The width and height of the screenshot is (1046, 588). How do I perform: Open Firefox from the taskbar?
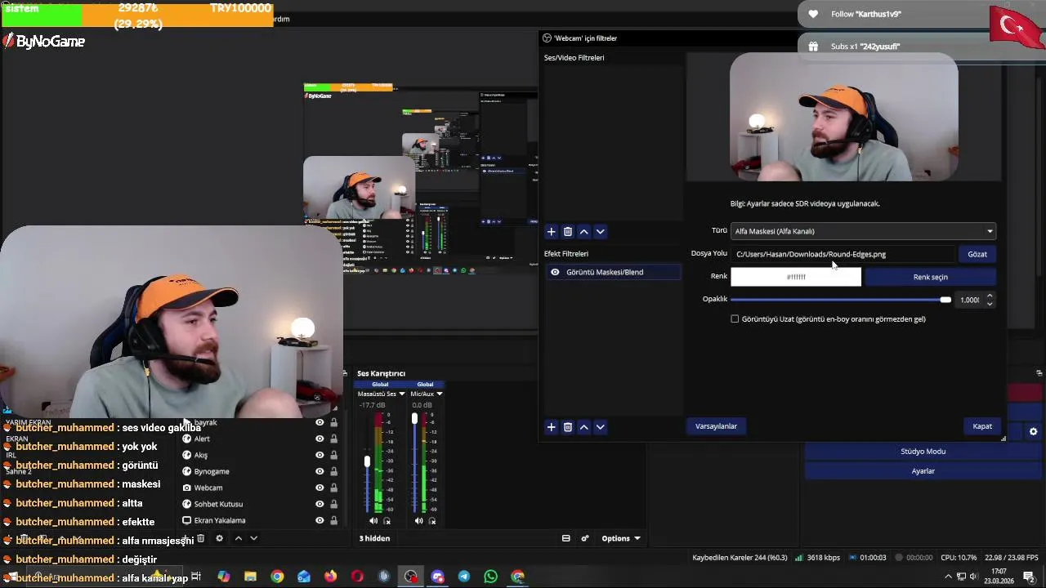(330, 577)
